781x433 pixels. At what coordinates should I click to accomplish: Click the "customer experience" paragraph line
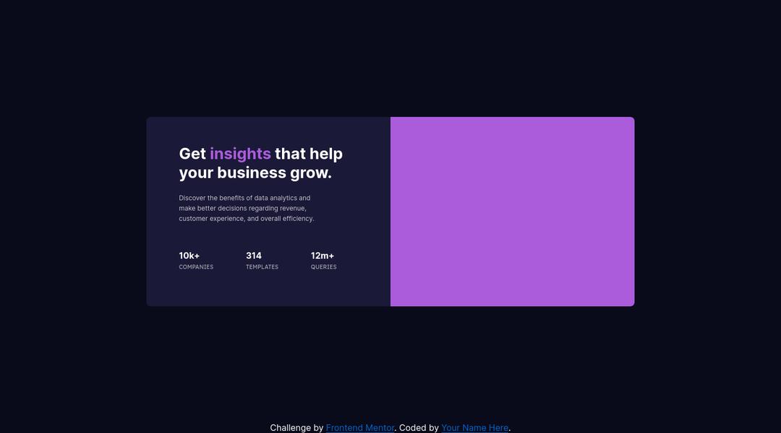[x=246, y=219]
